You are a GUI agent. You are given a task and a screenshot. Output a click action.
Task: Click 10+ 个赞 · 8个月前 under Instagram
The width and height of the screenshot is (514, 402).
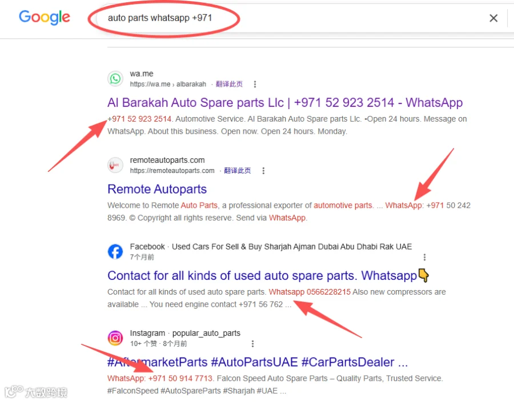point(158,344)
